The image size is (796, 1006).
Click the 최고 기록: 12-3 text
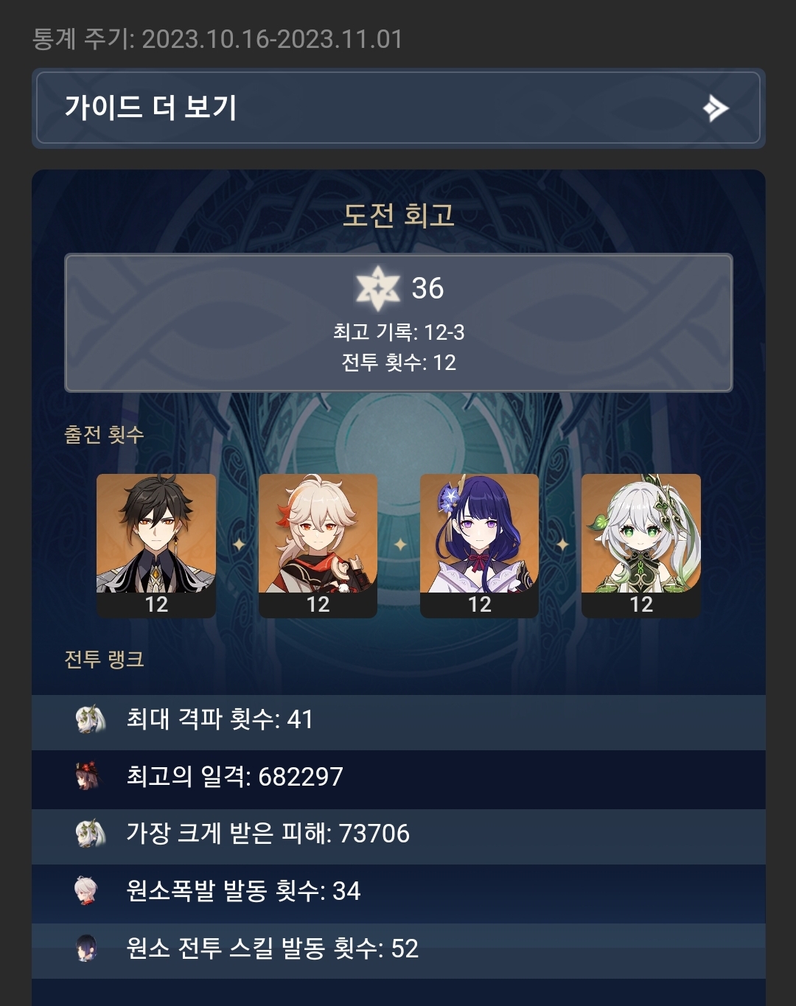click(399, 332)
